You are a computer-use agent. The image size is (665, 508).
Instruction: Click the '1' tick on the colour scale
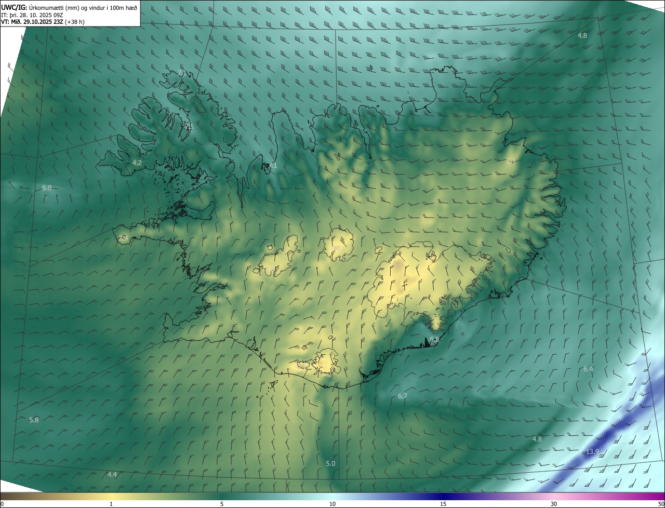click(x=111, y=504)
